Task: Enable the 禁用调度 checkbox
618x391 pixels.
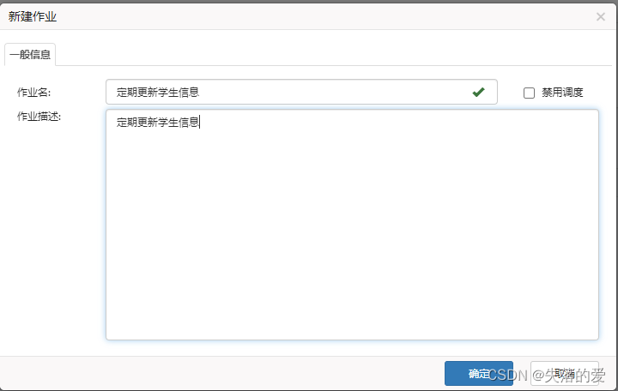Action: tap(529, 93)
